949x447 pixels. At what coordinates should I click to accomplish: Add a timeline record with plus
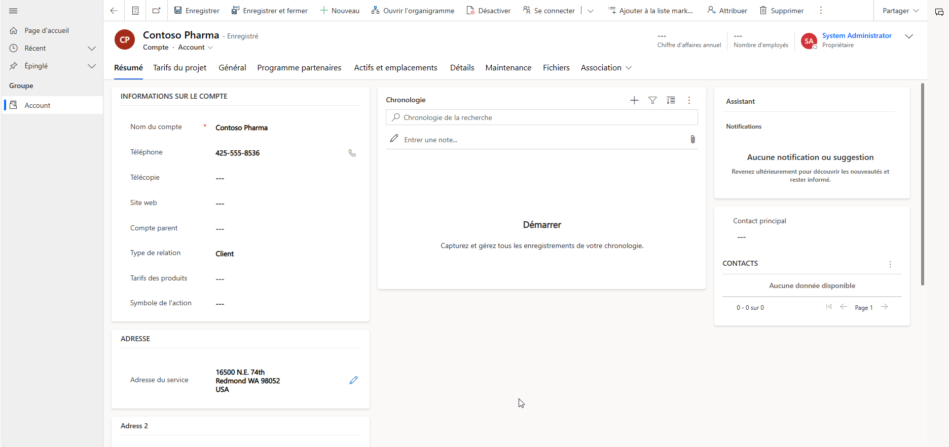point(634,100)
